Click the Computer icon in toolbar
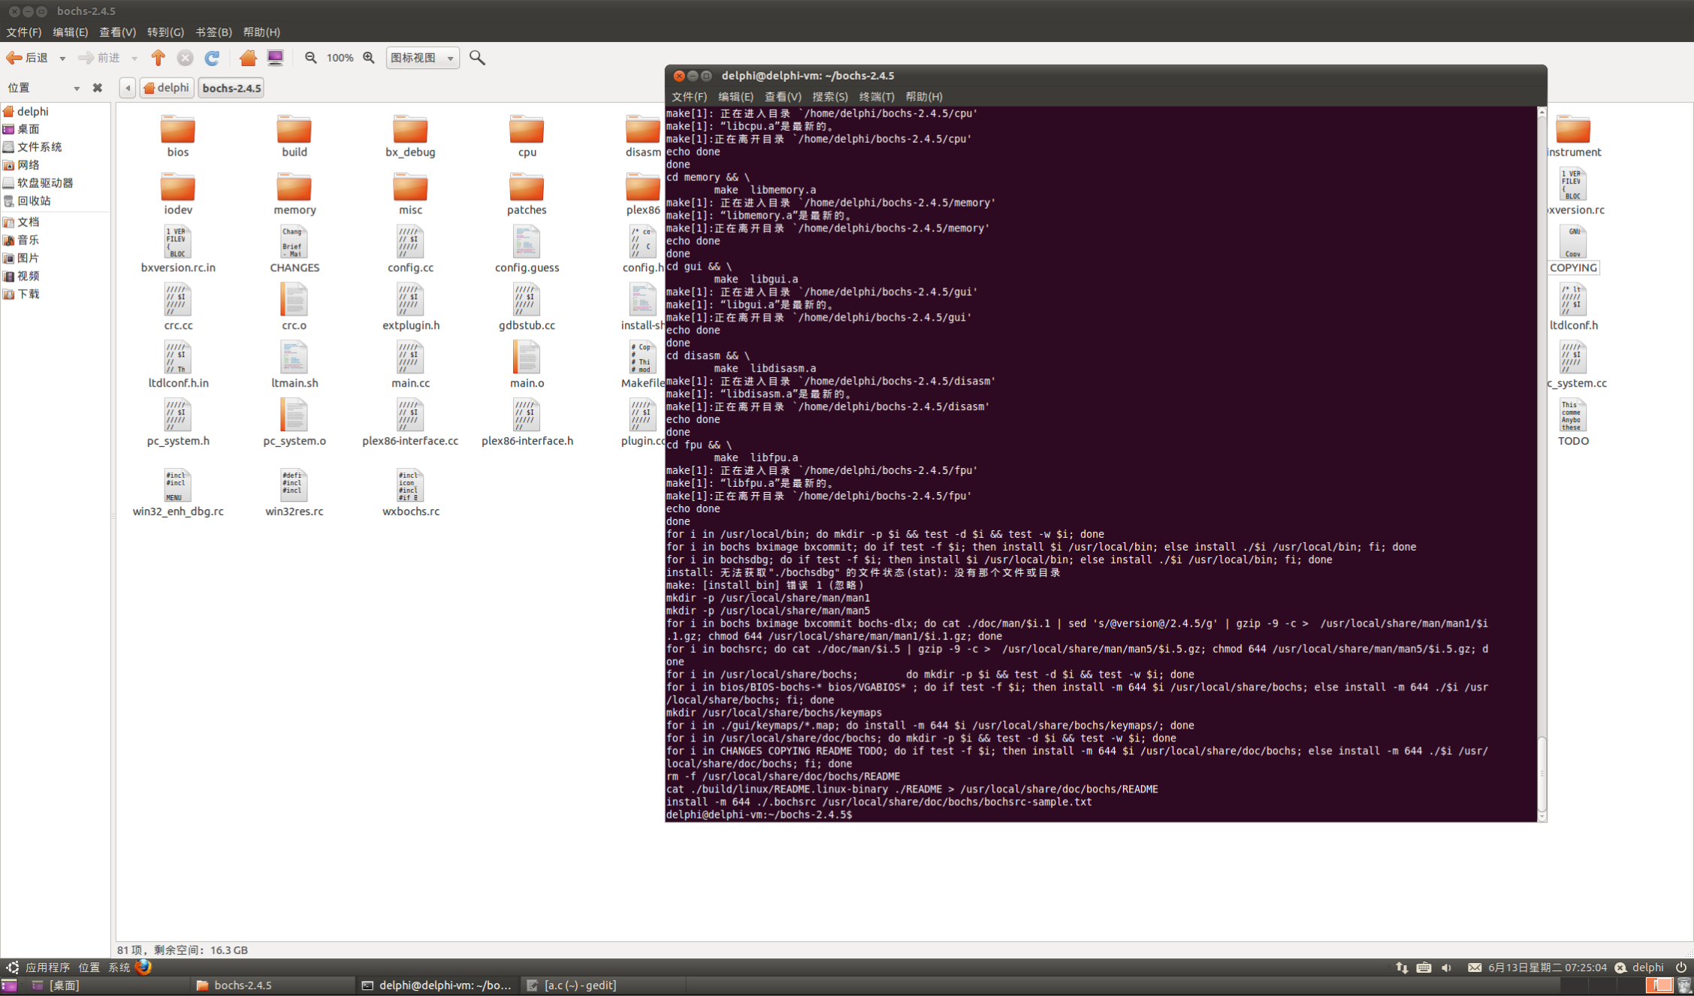 tap(275, 58)
